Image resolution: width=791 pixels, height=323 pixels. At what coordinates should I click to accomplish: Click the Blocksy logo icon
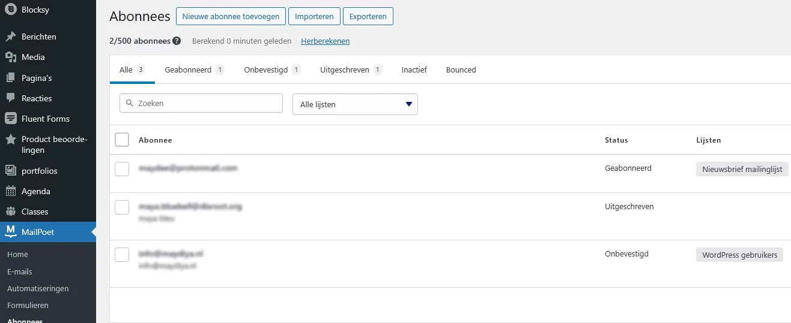10,10
